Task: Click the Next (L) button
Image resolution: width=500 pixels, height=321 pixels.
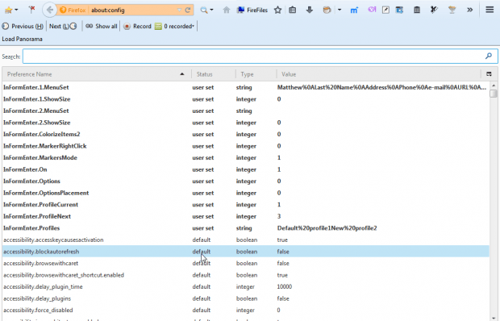Action: click(x=63, y=26)
